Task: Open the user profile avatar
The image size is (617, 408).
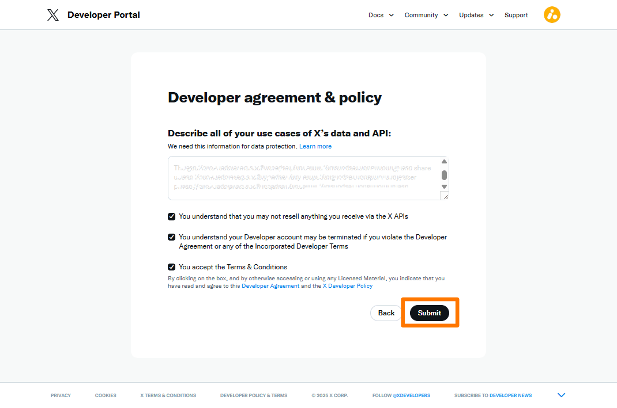Action: [552, 15]
